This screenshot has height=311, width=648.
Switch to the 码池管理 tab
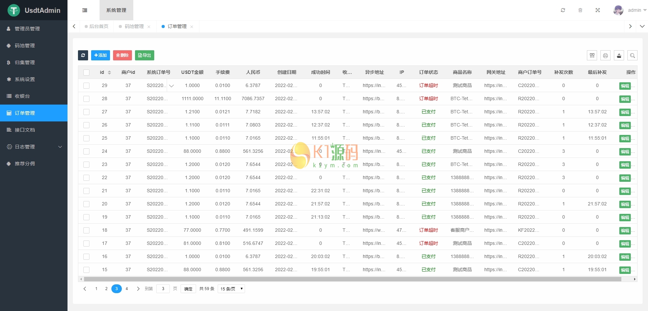pos(134,26)
